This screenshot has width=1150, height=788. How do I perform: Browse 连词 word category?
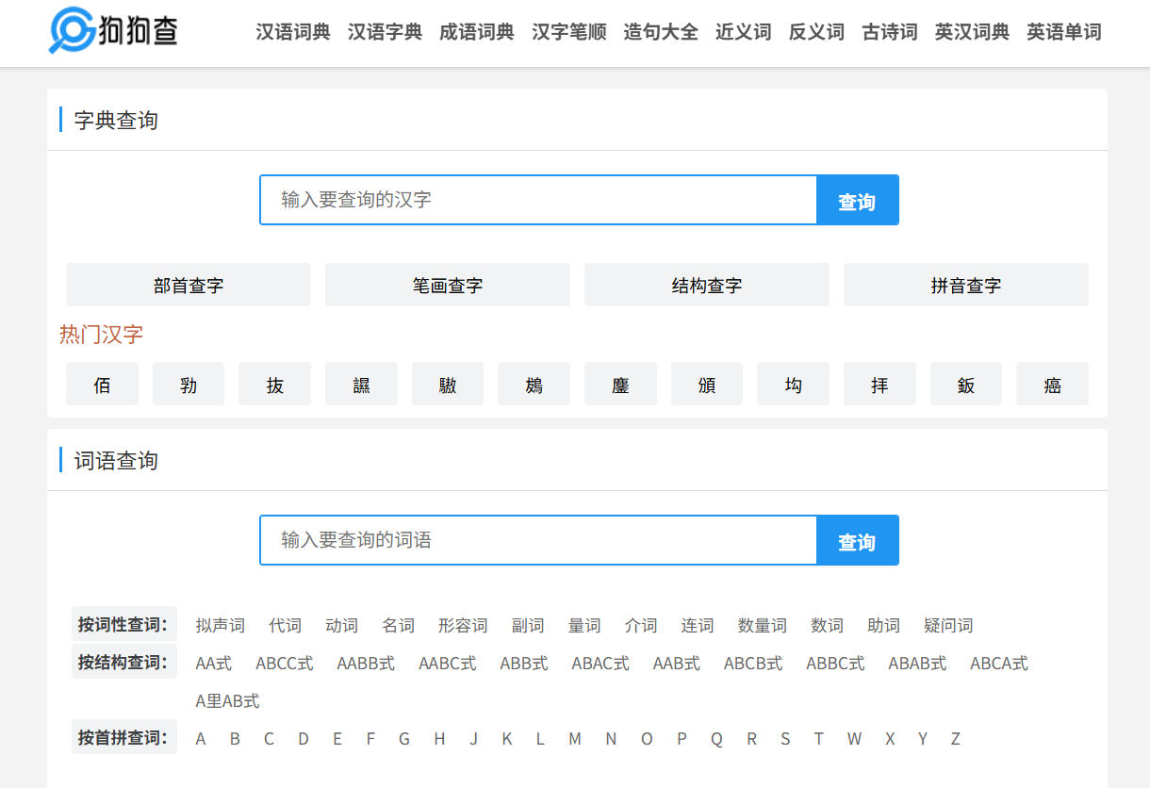698,625
